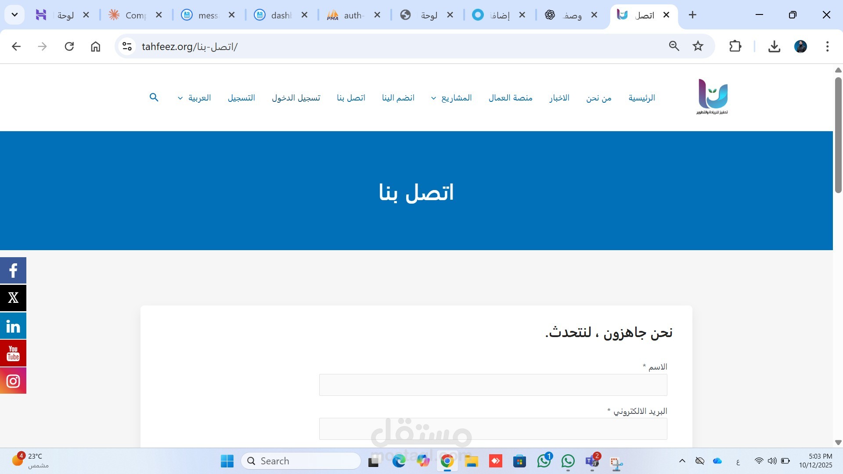Open the browser Extensions puzzle icon
The image size is (843, 474).
pos(735,46)
